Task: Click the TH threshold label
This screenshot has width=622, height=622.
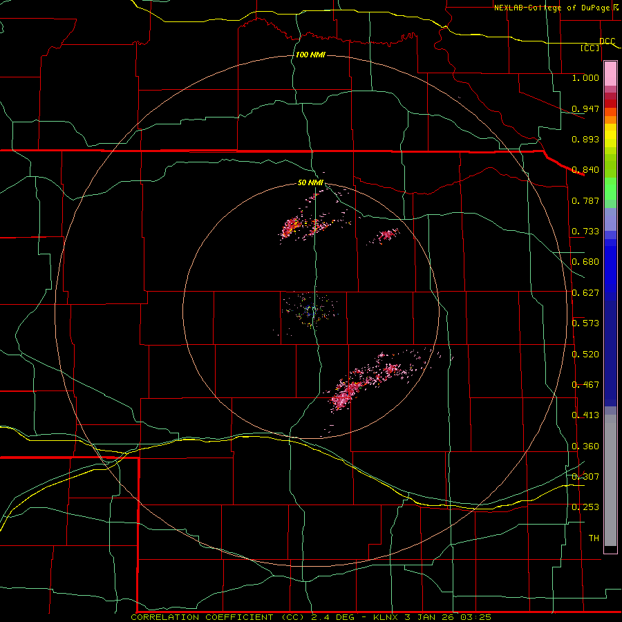Action: [x=594, y=538]
